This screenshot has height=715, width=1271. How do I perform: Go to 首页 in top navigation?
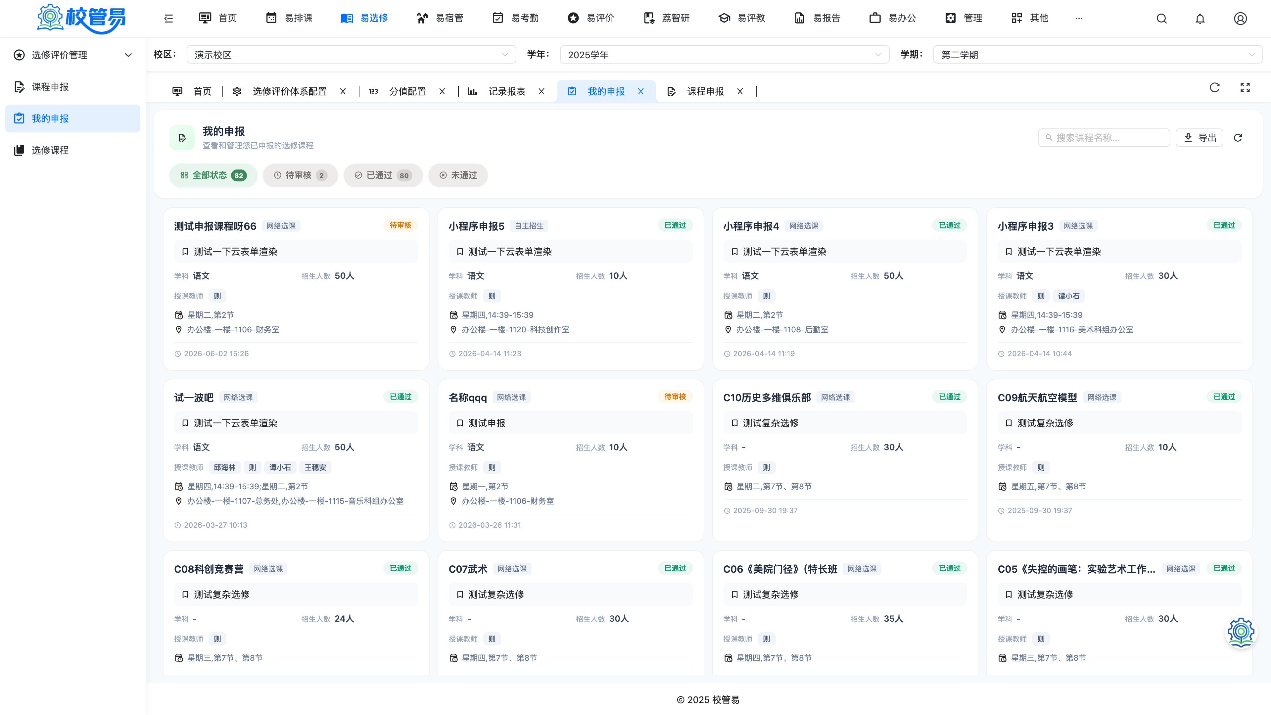point(217,18)
